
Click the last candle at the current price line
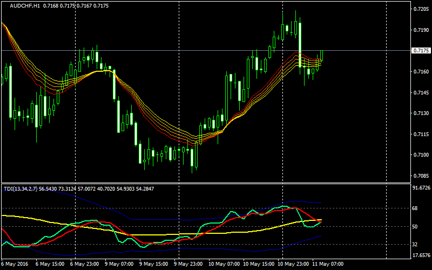coord(321,55)
